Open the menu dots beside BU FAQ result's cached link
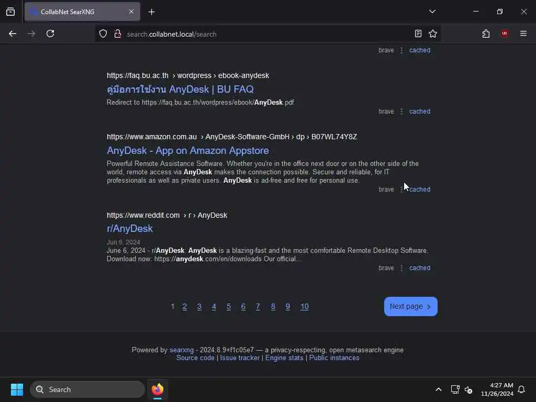Image resolution: width=536 pixels, height=402 pixels. click(x=401, y=111)
